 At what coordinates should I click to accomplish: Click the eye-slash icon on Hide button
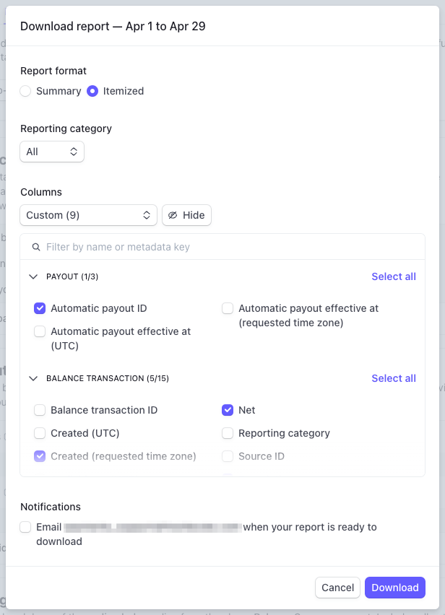173,215
